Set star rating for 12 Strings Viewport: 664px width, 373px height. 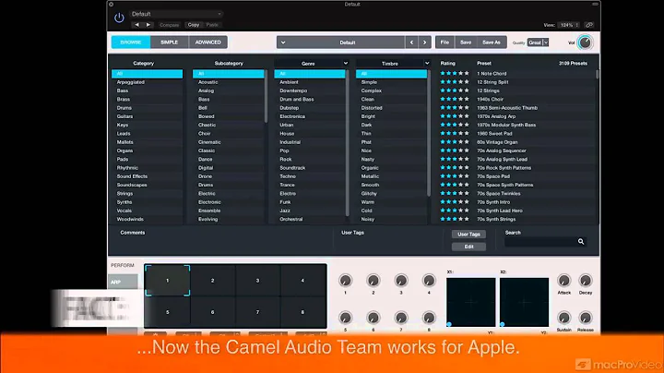(x=455, y=90)
